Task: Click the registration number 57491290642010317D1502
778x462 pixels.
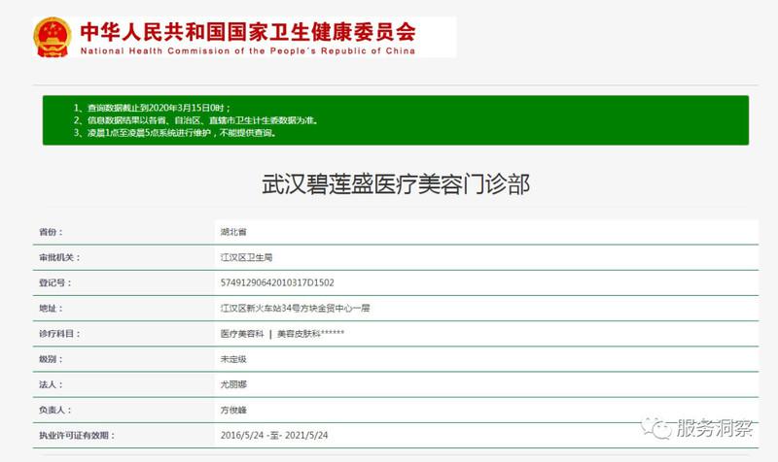Action: coord(277,283)
